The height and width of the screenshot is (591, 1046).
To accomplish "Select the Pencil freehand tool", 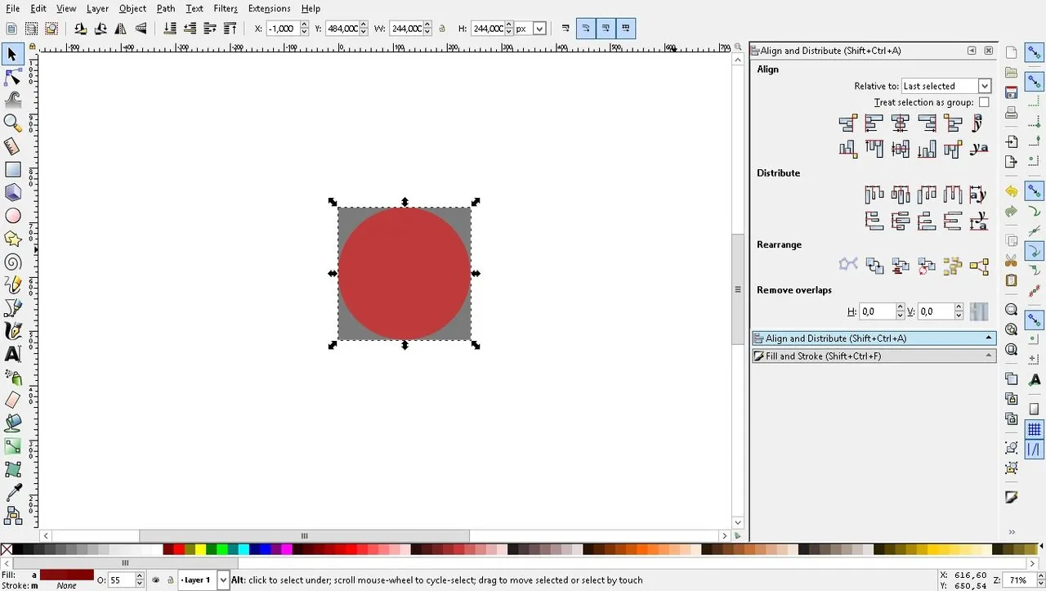I will 12,284.
